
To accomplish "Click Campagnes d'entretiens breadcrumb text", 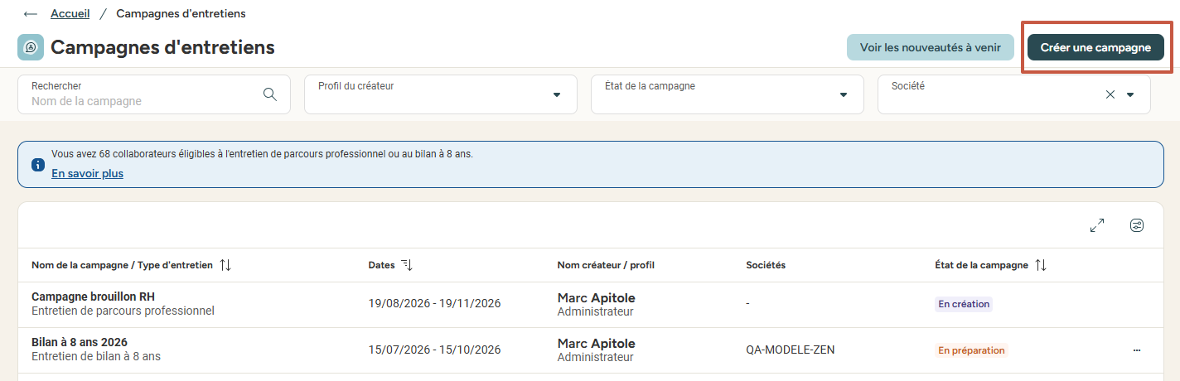I will (x=181, y=14).
